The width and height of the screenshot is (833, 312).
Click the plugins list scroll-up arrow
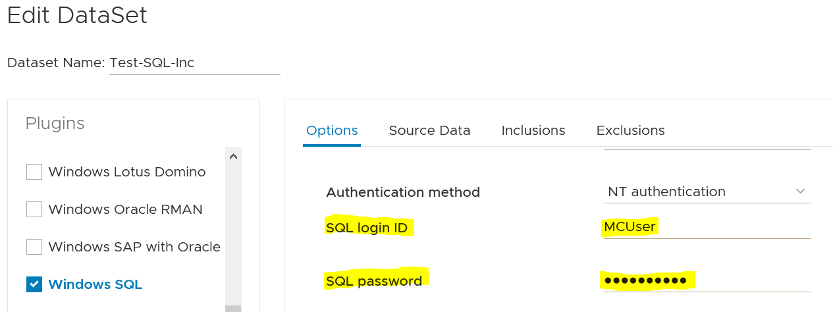click(x=233, y=157)
